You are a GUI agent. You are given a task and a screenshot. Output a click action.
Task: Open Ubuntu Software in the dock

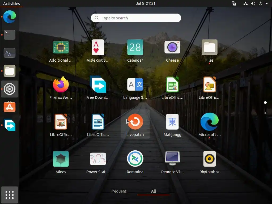(10, 107)
